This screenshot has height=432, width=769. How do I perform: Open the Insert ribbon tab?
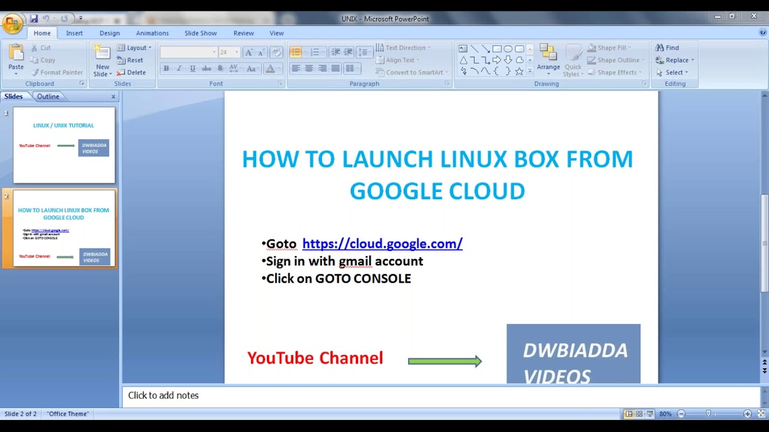(x=74, y=33)
